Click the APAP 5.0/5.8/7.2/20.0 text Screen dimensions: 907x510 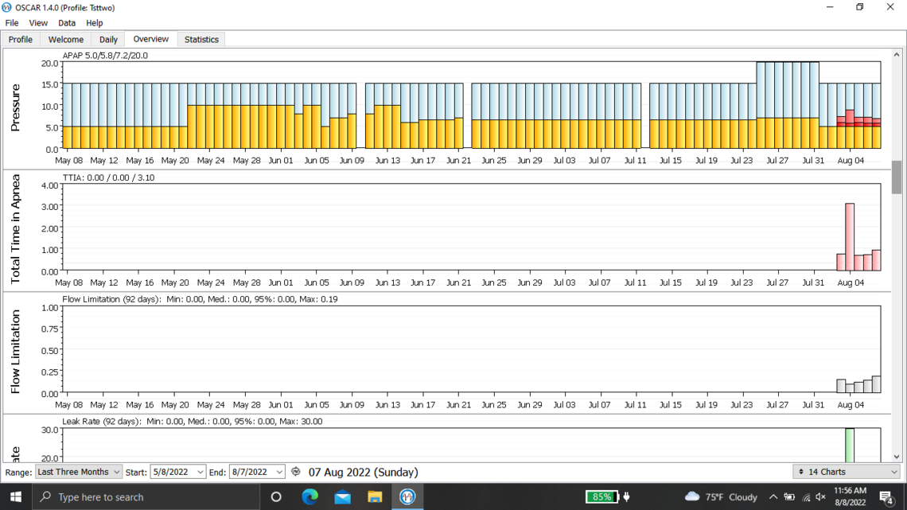(x=105, y=56)
